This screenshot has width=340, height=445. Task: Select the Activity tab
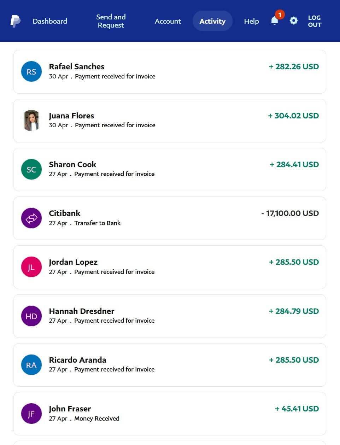[212, 21]
